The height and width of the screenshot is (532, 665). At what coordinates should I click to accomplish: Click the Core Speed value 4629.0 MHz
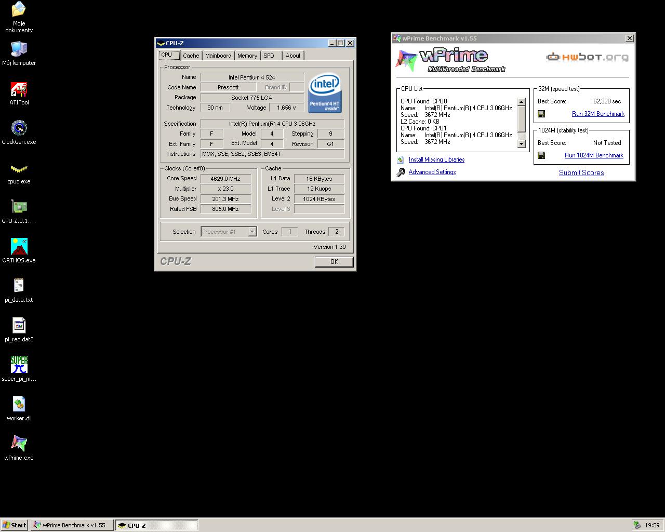pyautogui.click(x=225, y=179)
